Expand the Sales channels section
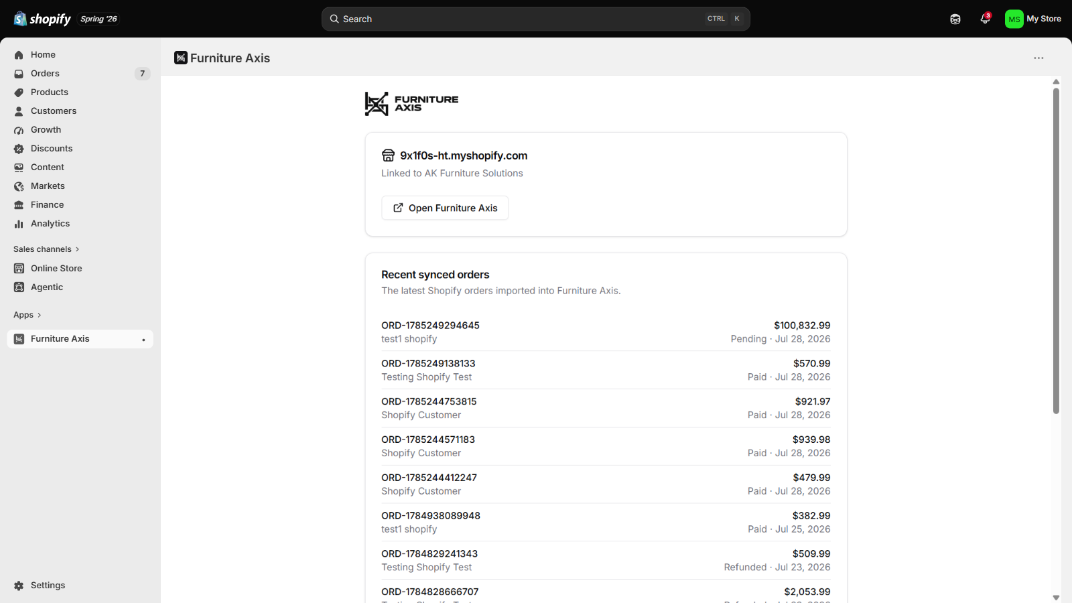This screenshot has width=1072, height=603. [46, 249]
